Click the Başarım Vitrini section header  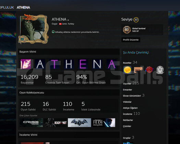69,52
